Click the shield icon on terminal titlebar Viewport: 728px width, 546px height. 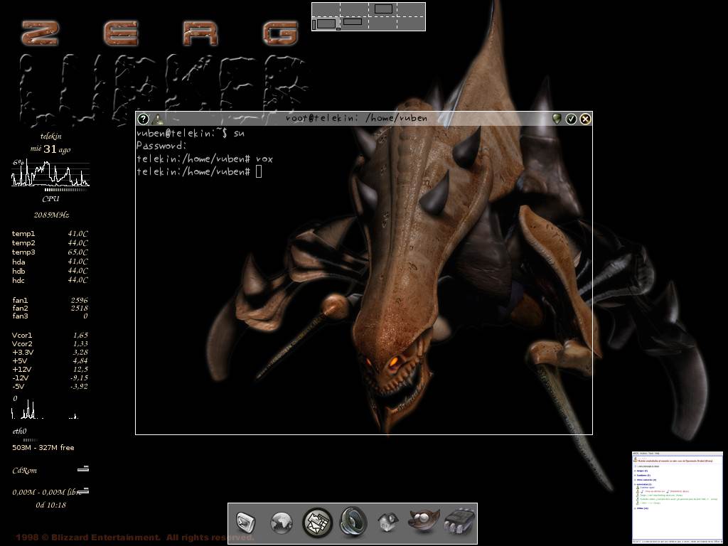pos(557,119)
